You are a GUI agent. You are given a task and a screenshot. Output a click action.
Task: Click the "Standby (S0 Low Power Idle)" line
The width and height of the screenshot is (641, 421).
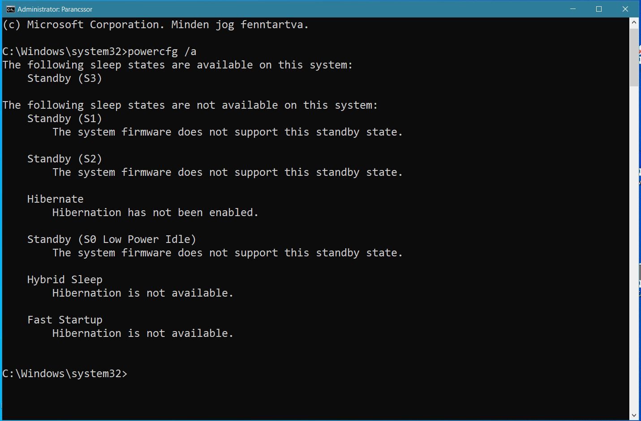112,239
